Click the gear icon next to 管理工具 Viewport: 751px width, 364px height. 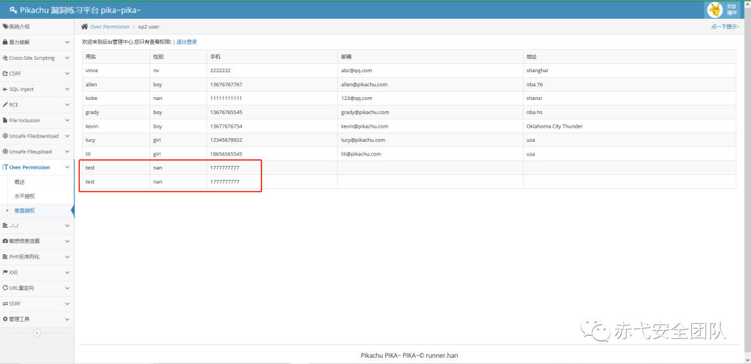click(x=6, y=319)
